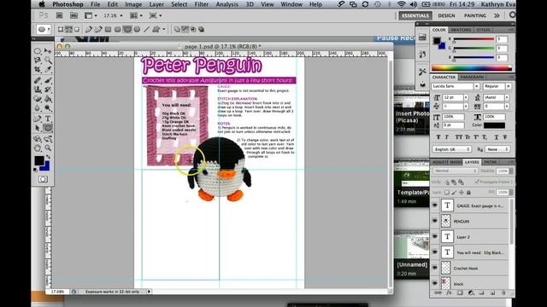Select the Ellipse shape tool in toolbox
Viewport: 547px width, 307px height.
(48, 128)
